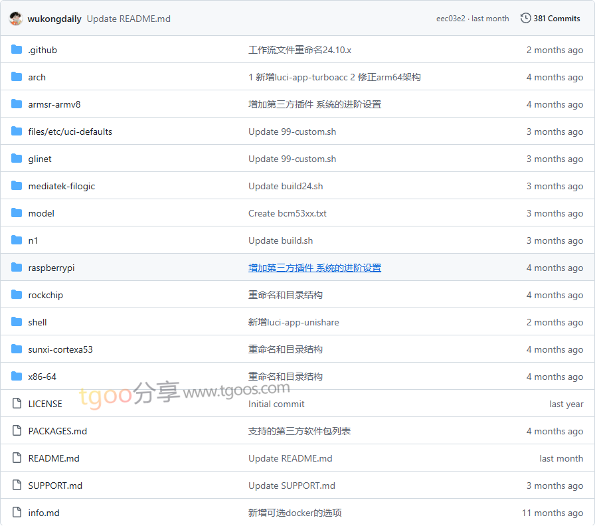Click the LICENSE file icon
The height and width of the screenshot is (526, 595).
click(x=17, y=404)
